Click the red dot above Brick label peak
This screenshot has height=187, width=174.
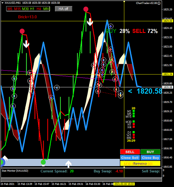(22, 31)
